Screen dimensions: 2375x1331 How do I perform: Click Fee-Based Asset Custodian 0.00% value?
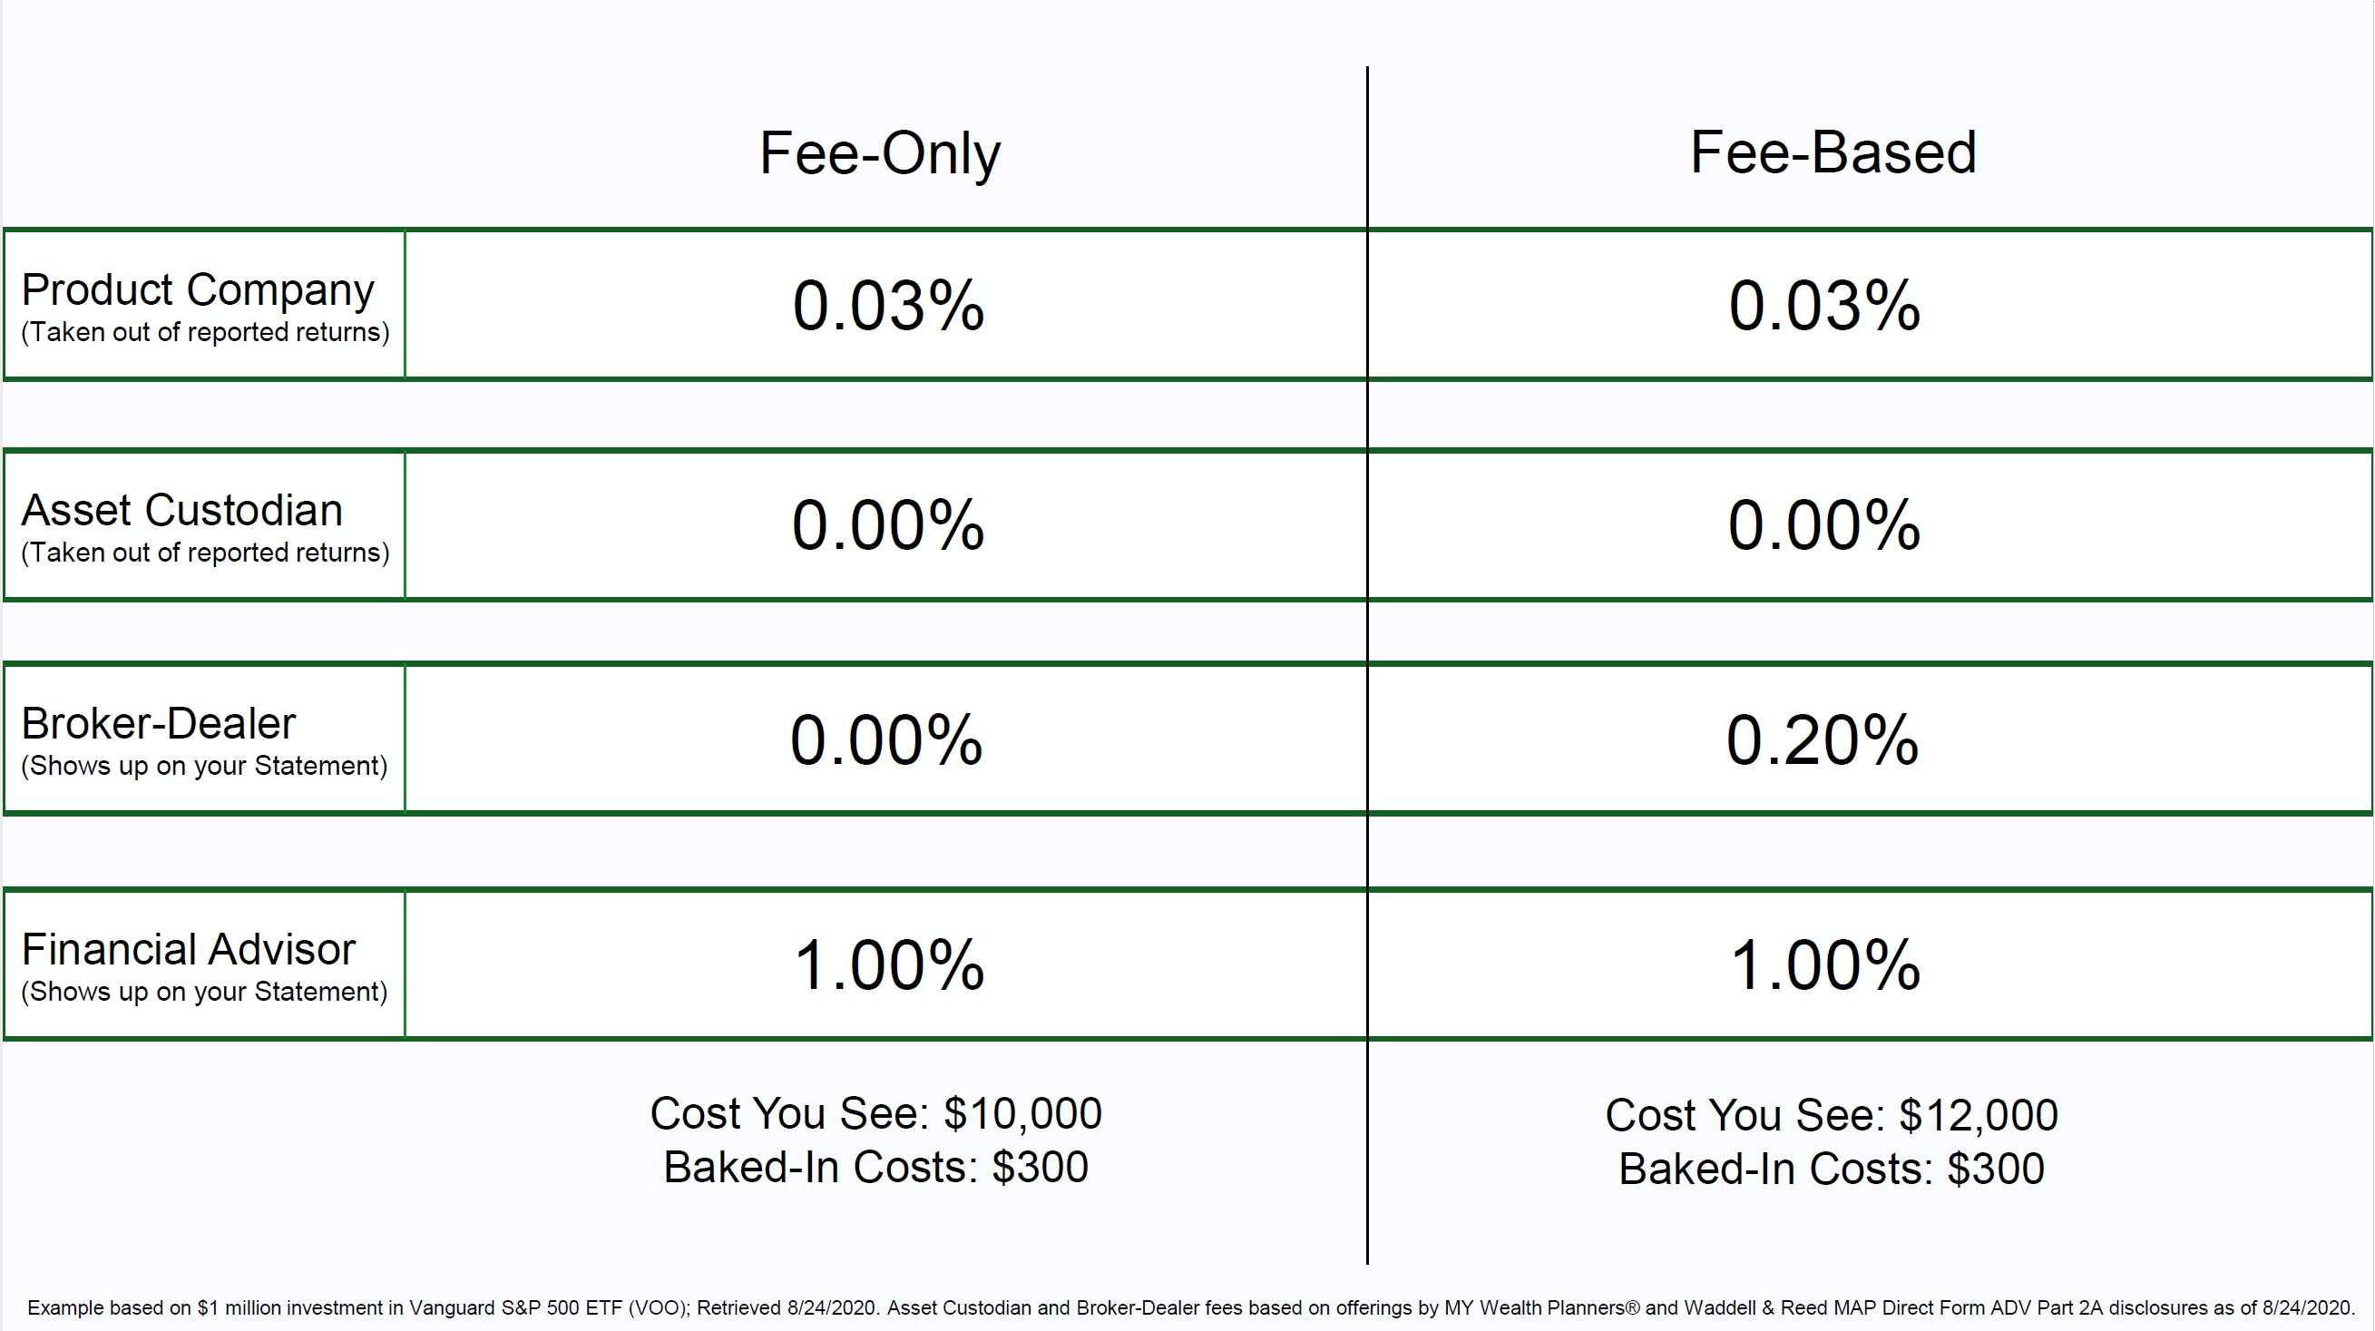click(1824, 525)
